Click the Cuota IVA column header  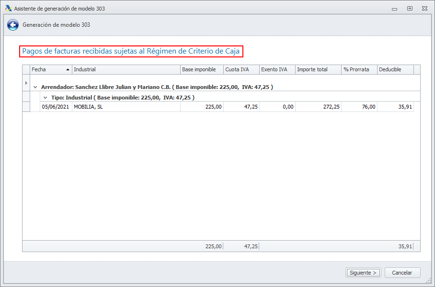(241, 69)
